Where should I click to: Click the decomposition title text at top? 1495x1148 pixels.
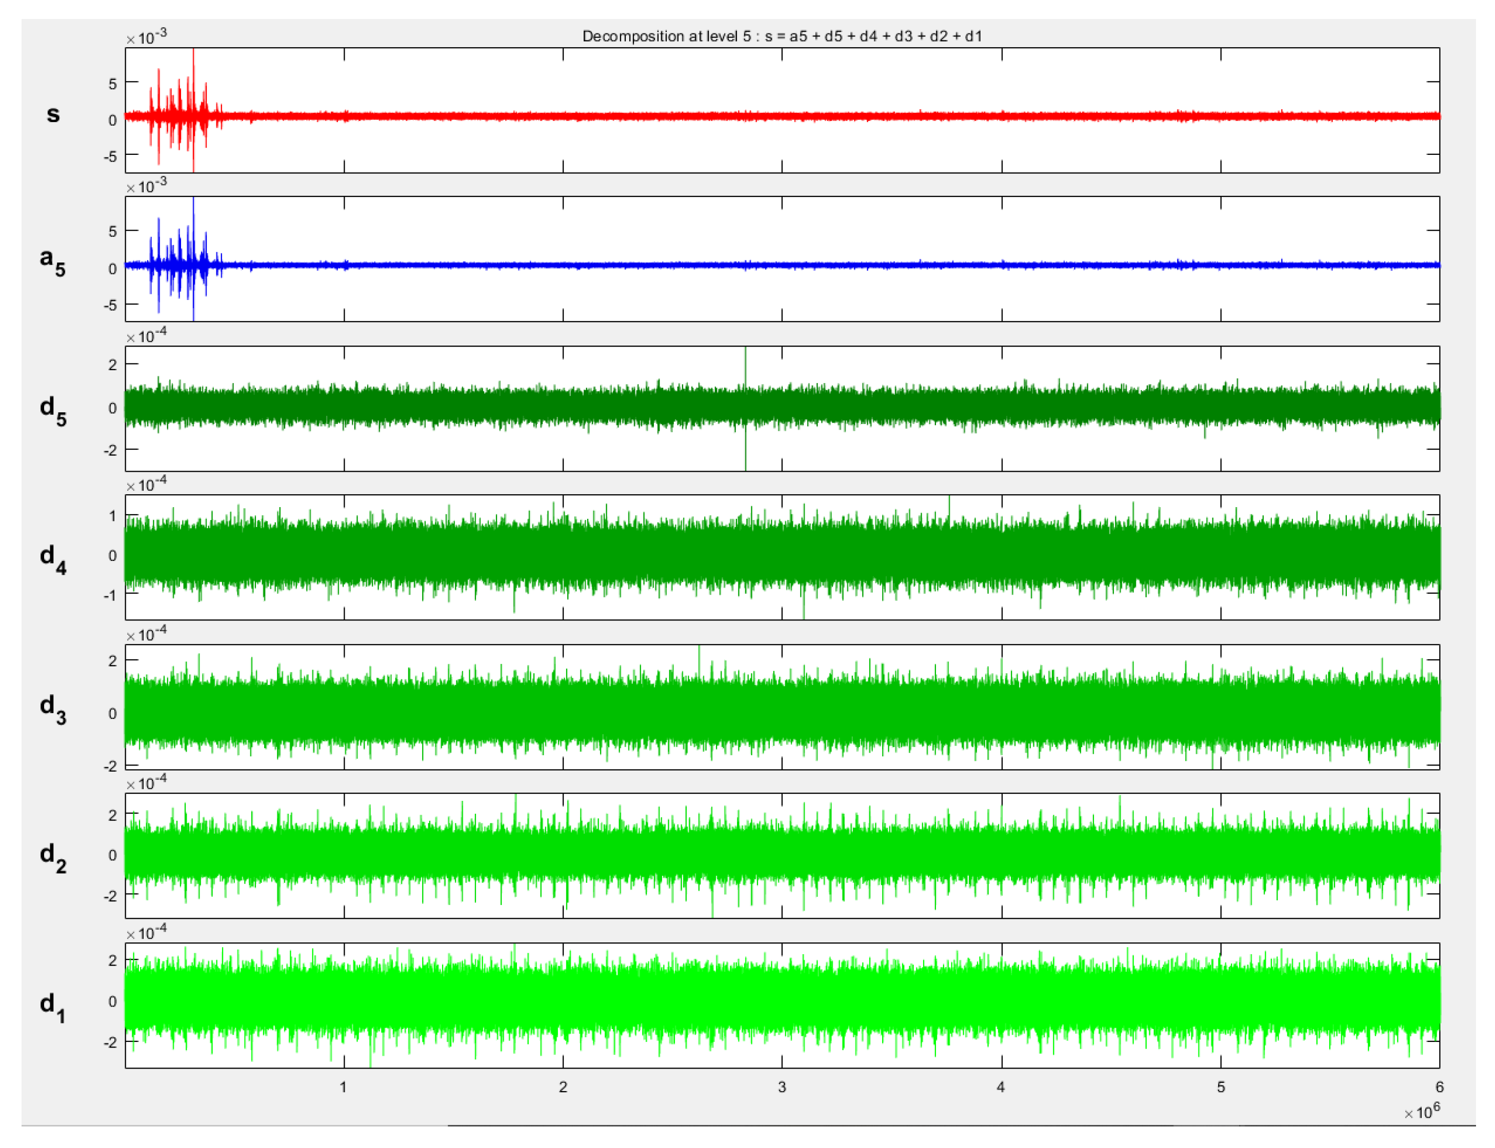click(781, 36)
